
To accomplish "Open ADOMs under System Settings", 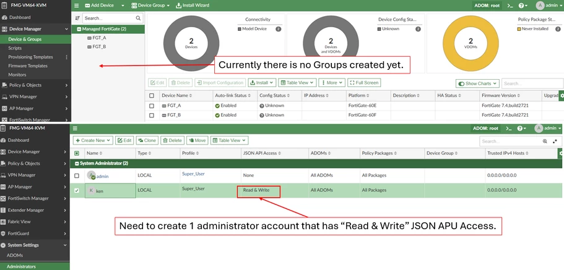I will 15,255.
